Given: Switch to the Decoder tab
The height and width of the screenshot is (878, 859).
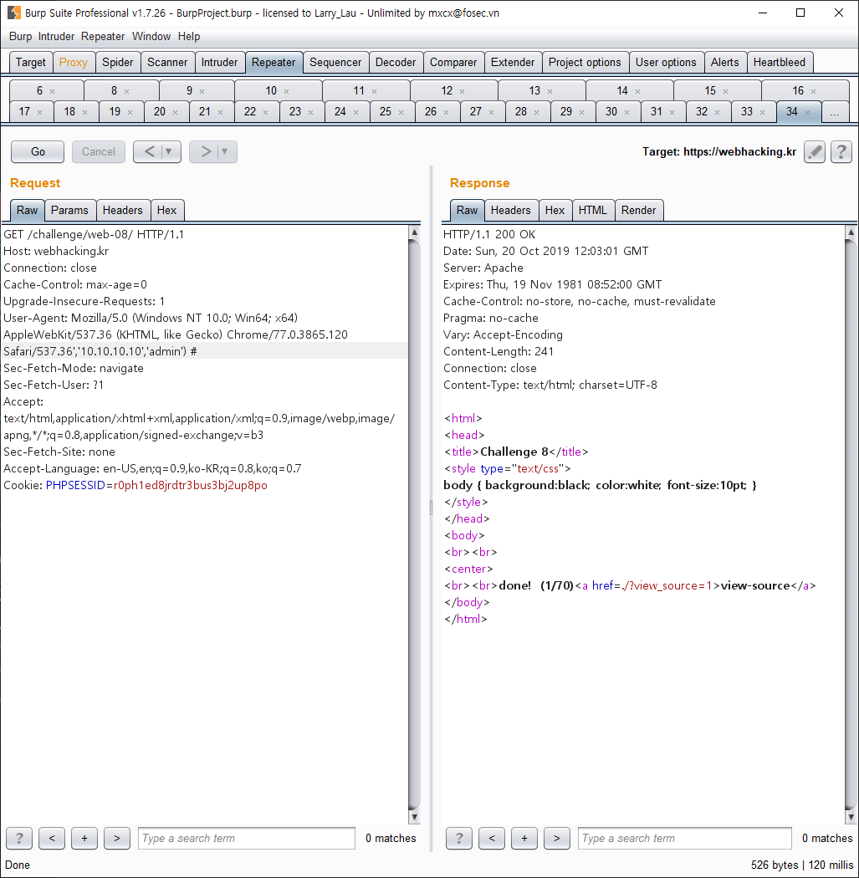Looking at the screenshot, I should (396, 62).
